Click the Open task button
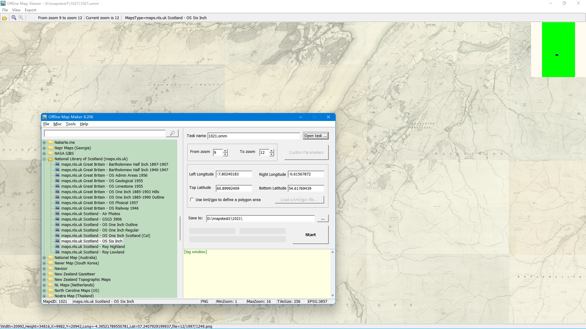Screen dimensions: 586x329 point(316,136)
